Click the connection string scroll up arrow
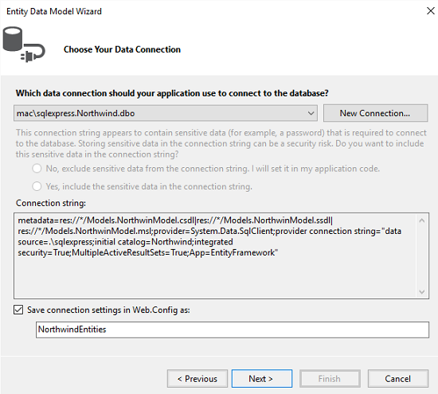The height and width of the screenshot is (394, 438). coord(422,220)
